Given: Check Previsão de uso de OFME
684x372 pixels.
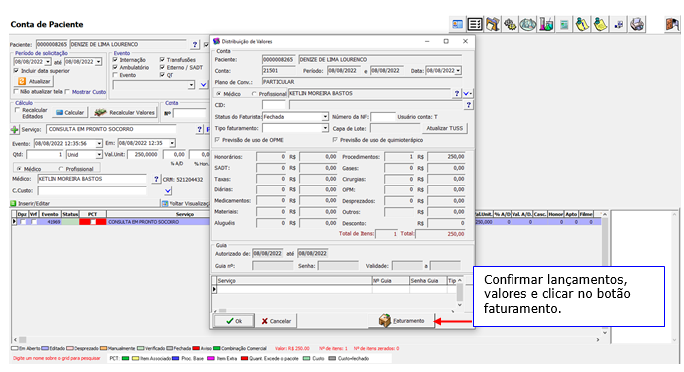Looking at the screenshot, I should 217,140.
